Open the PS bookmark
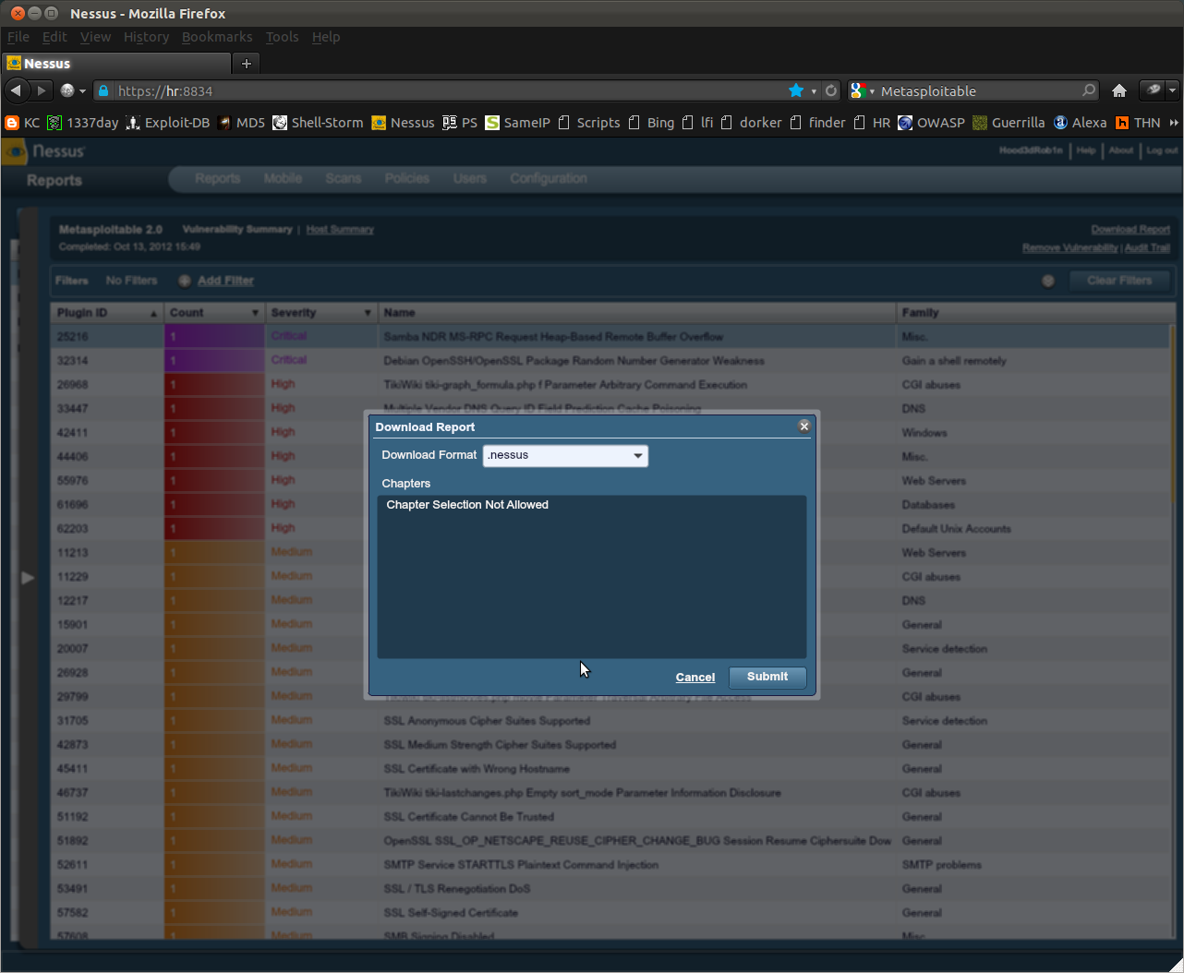This screenshot has width=1184, height=973. click(x=460, y=123)
